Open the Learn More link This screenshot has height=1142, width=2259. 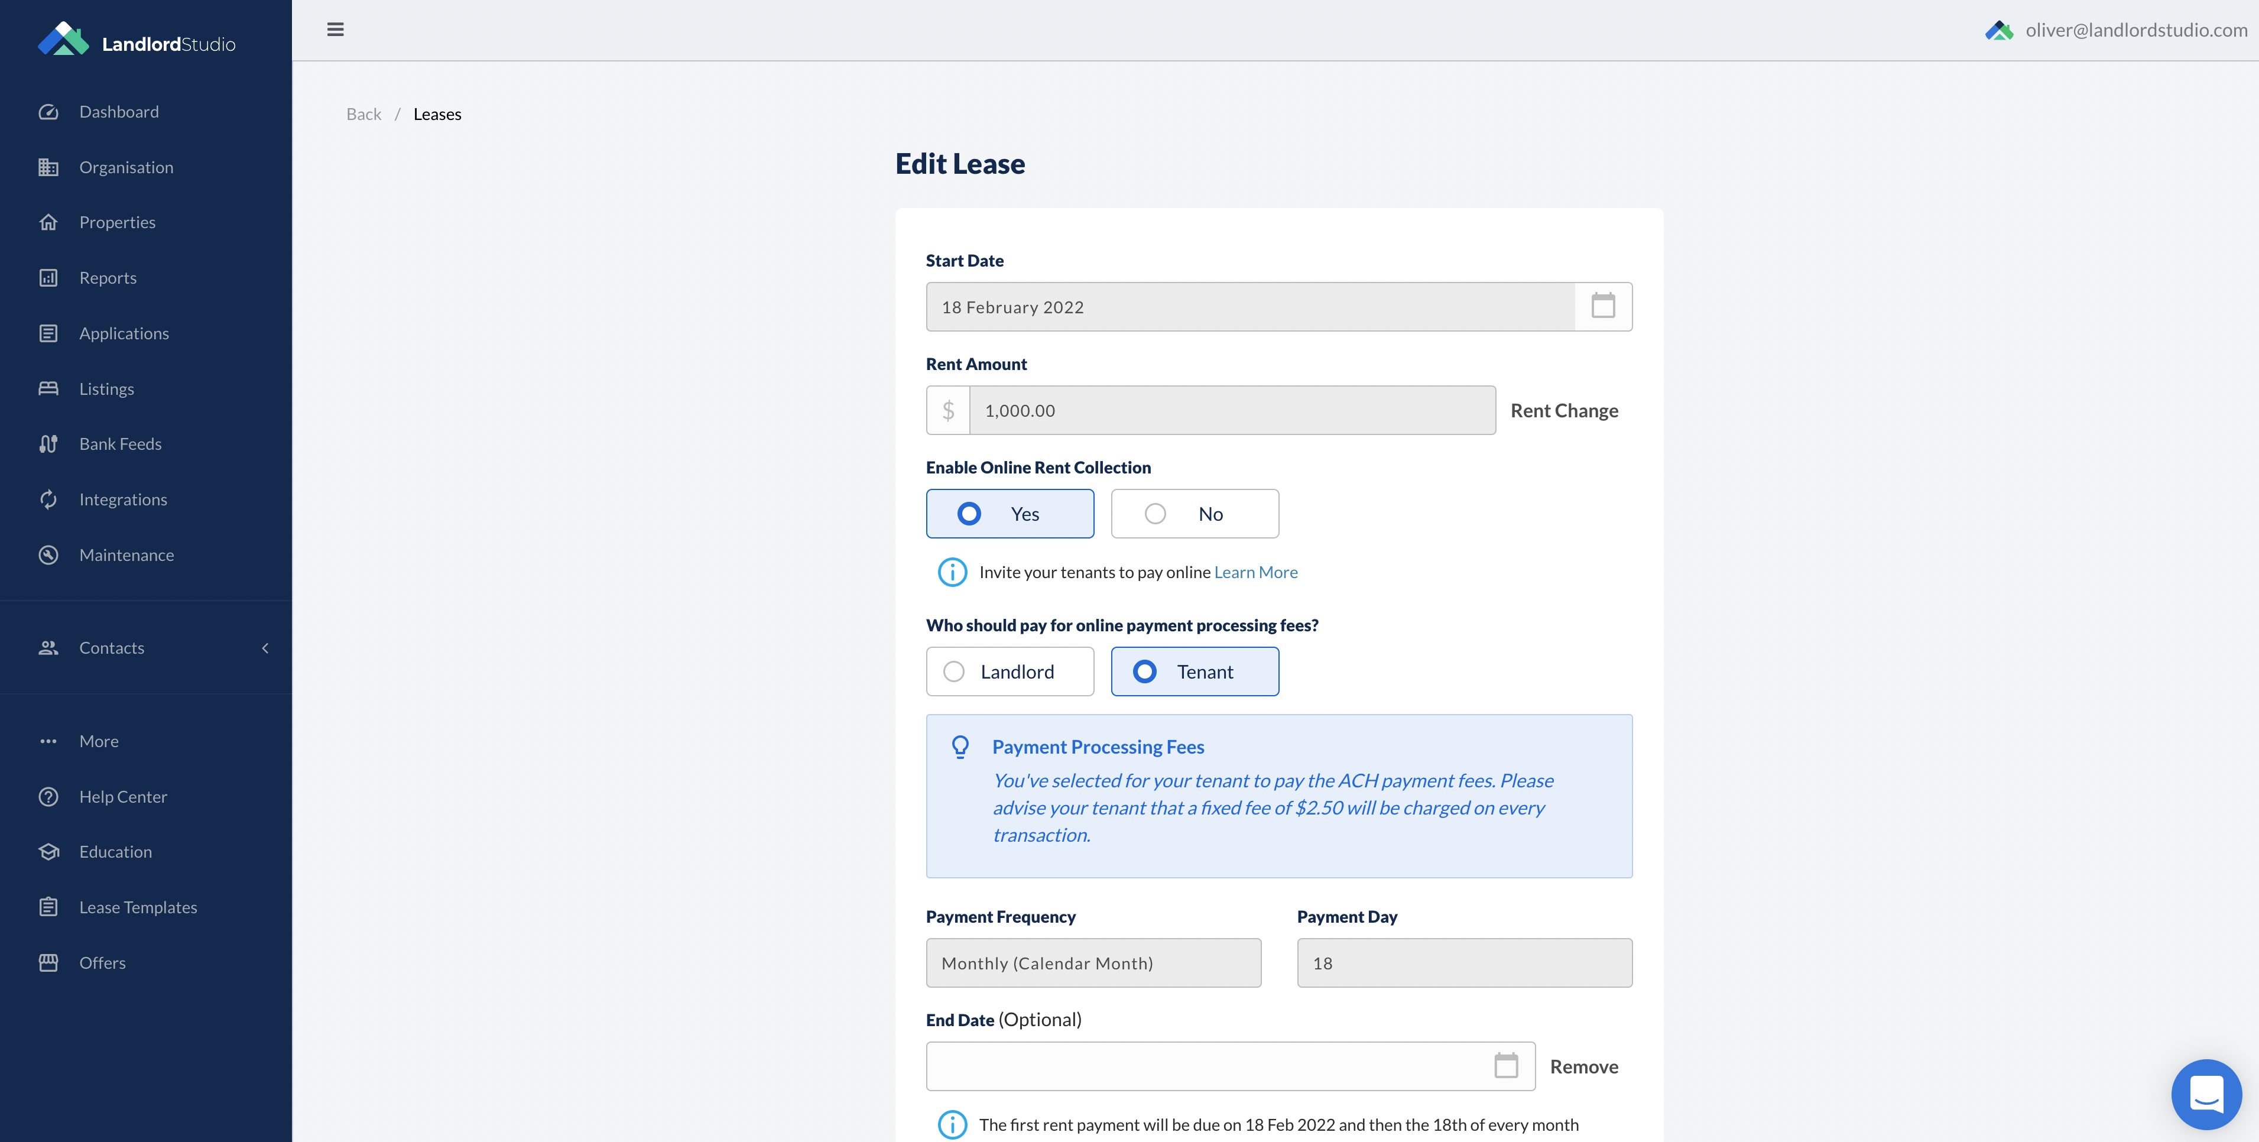[1256, 572]
